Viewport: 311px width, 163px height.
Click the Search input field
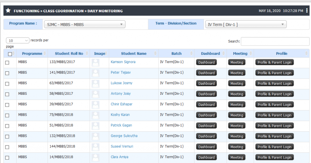pos(275,41)
